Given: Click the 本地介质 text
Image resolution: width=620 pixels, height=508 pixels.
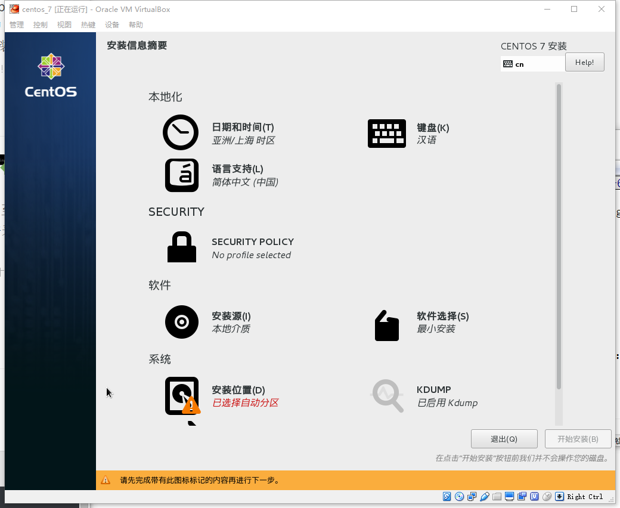Looking at the screenshot, I should point(231,329).
